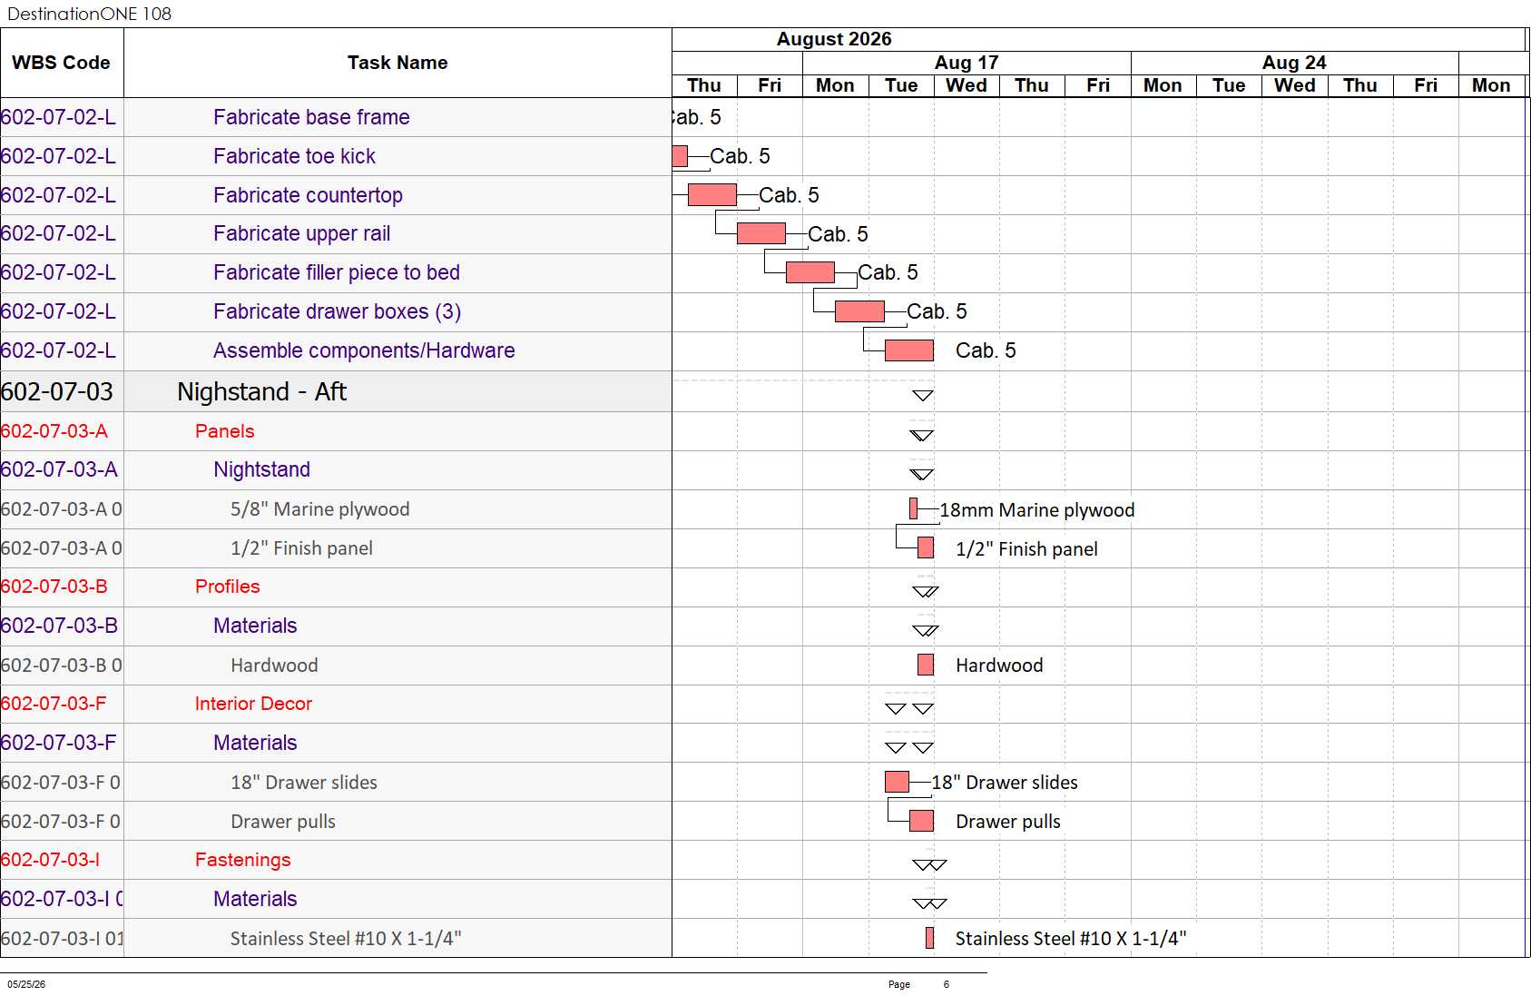1531x996 pixels.
Task: Click 'Materials' in the 602-07-03-F row
Action: tap(255, 743)
